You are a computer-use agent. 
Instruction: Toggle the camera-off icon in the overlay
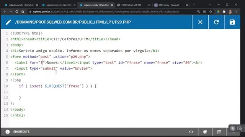click(240, 128)
